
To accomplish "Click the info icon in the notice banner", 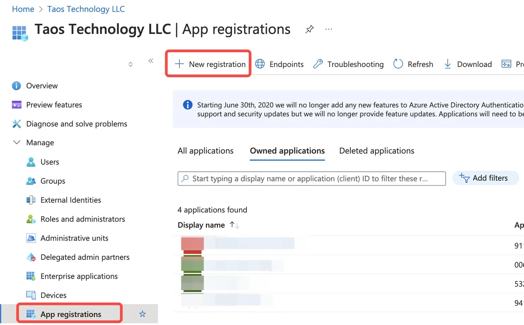I will (187, 105).
